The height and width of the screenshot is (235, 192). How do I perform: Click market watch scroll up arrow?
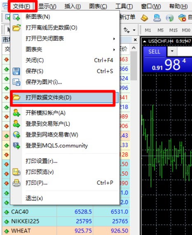click(134, 48)
